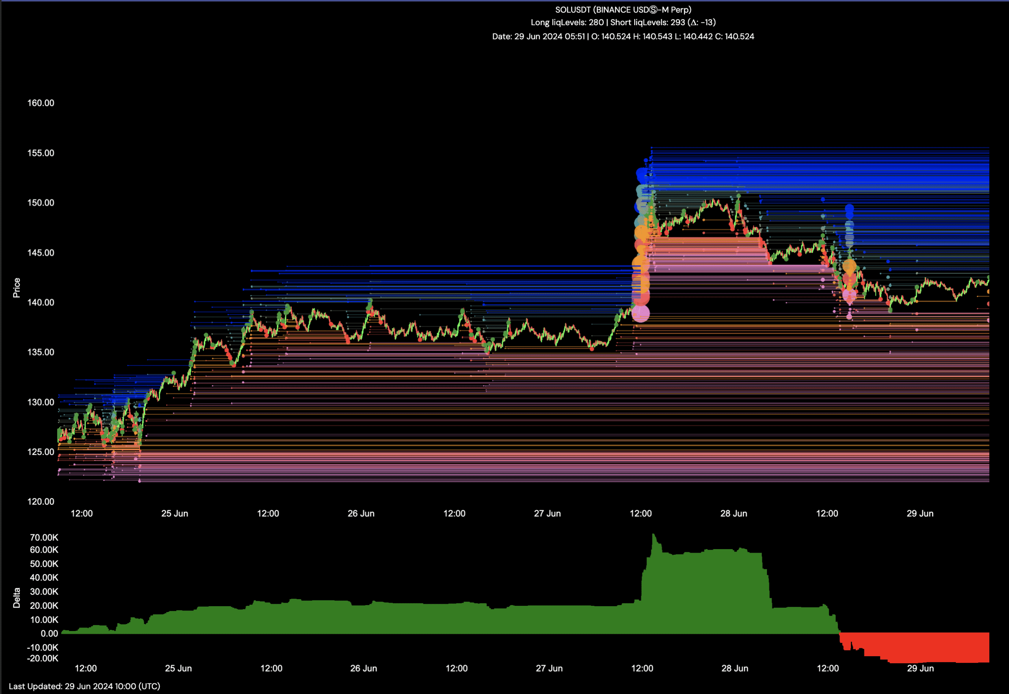Screen dimensions: 1009x694
Task: Click the 30.00K delta axis label
Action: (x=44, y=592)
